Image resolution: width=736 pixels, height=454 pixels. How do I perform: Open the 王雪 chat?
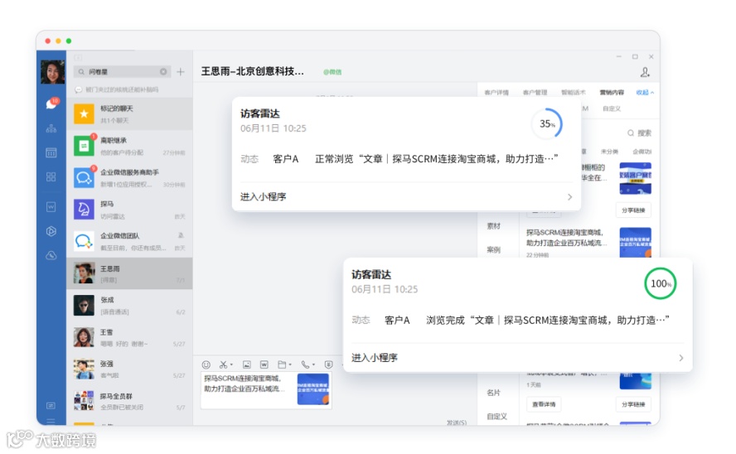[129, 337]
